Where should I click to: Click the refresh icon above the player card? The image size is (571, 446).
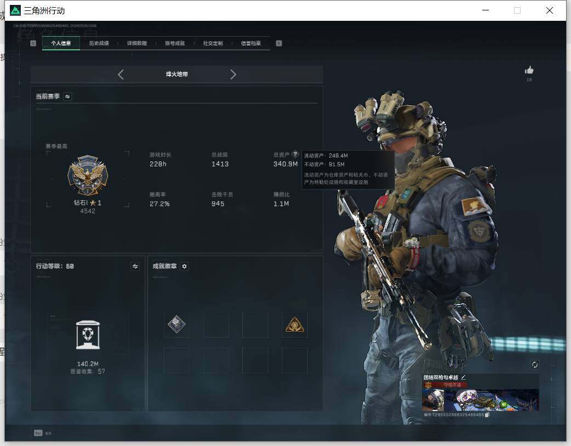pyautogui.click(x=535, y=364)
